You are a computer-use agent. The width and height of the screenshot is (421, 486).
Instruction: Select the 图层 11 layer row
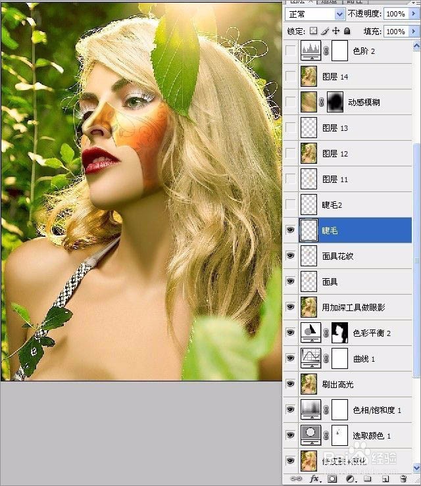(x=347, y=179)
